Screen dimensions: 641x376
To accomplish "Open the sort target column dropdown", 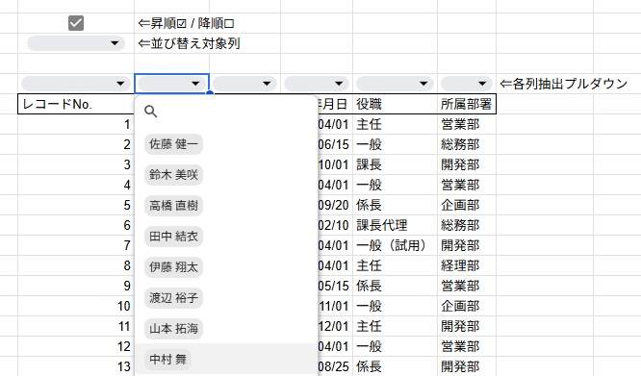I will click(76, 43).
